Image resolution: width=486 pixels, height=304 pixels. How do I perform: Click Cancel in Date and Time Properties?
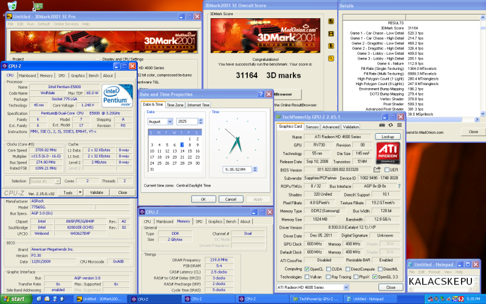click(231, 199)
